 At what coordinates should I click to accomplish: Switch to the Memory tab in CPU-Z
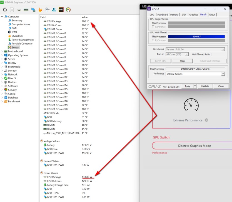pyautogui.click(x=174, y=15)
